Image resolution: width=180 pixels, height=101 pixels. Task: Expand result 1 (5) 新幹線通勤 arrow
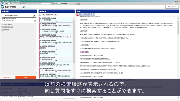[56, 21]
